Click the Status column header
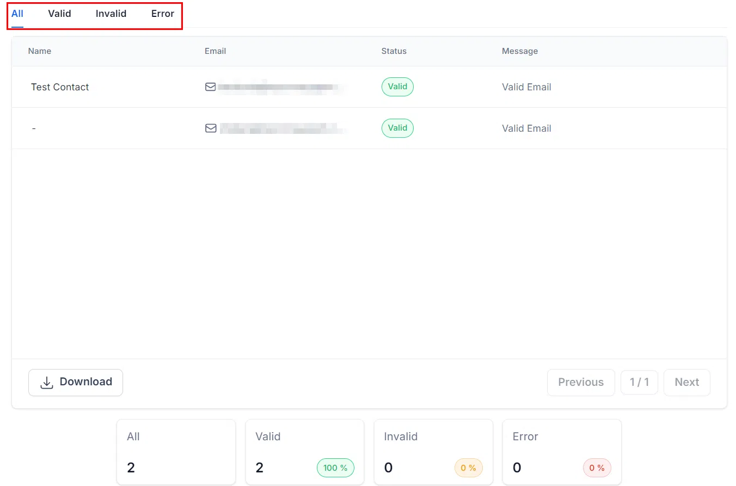 coord(394,51)
